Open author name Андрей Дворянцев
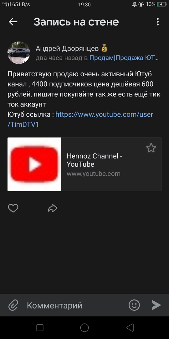The image size is (169, 339). [x=68, y=49]
